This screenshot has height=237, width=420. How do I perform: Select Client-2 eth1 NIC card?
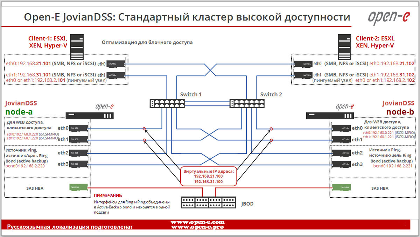point(303,75)
